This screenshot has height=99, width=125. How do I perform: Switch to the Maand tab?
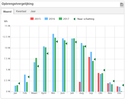[x=7, y=11]
